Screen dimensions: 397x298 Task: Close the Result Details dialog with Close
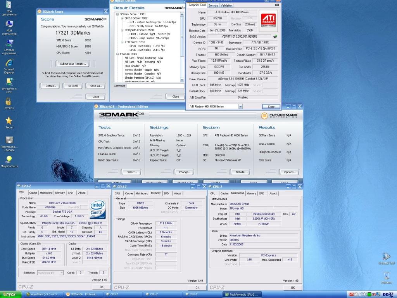[x=176, y=97]
